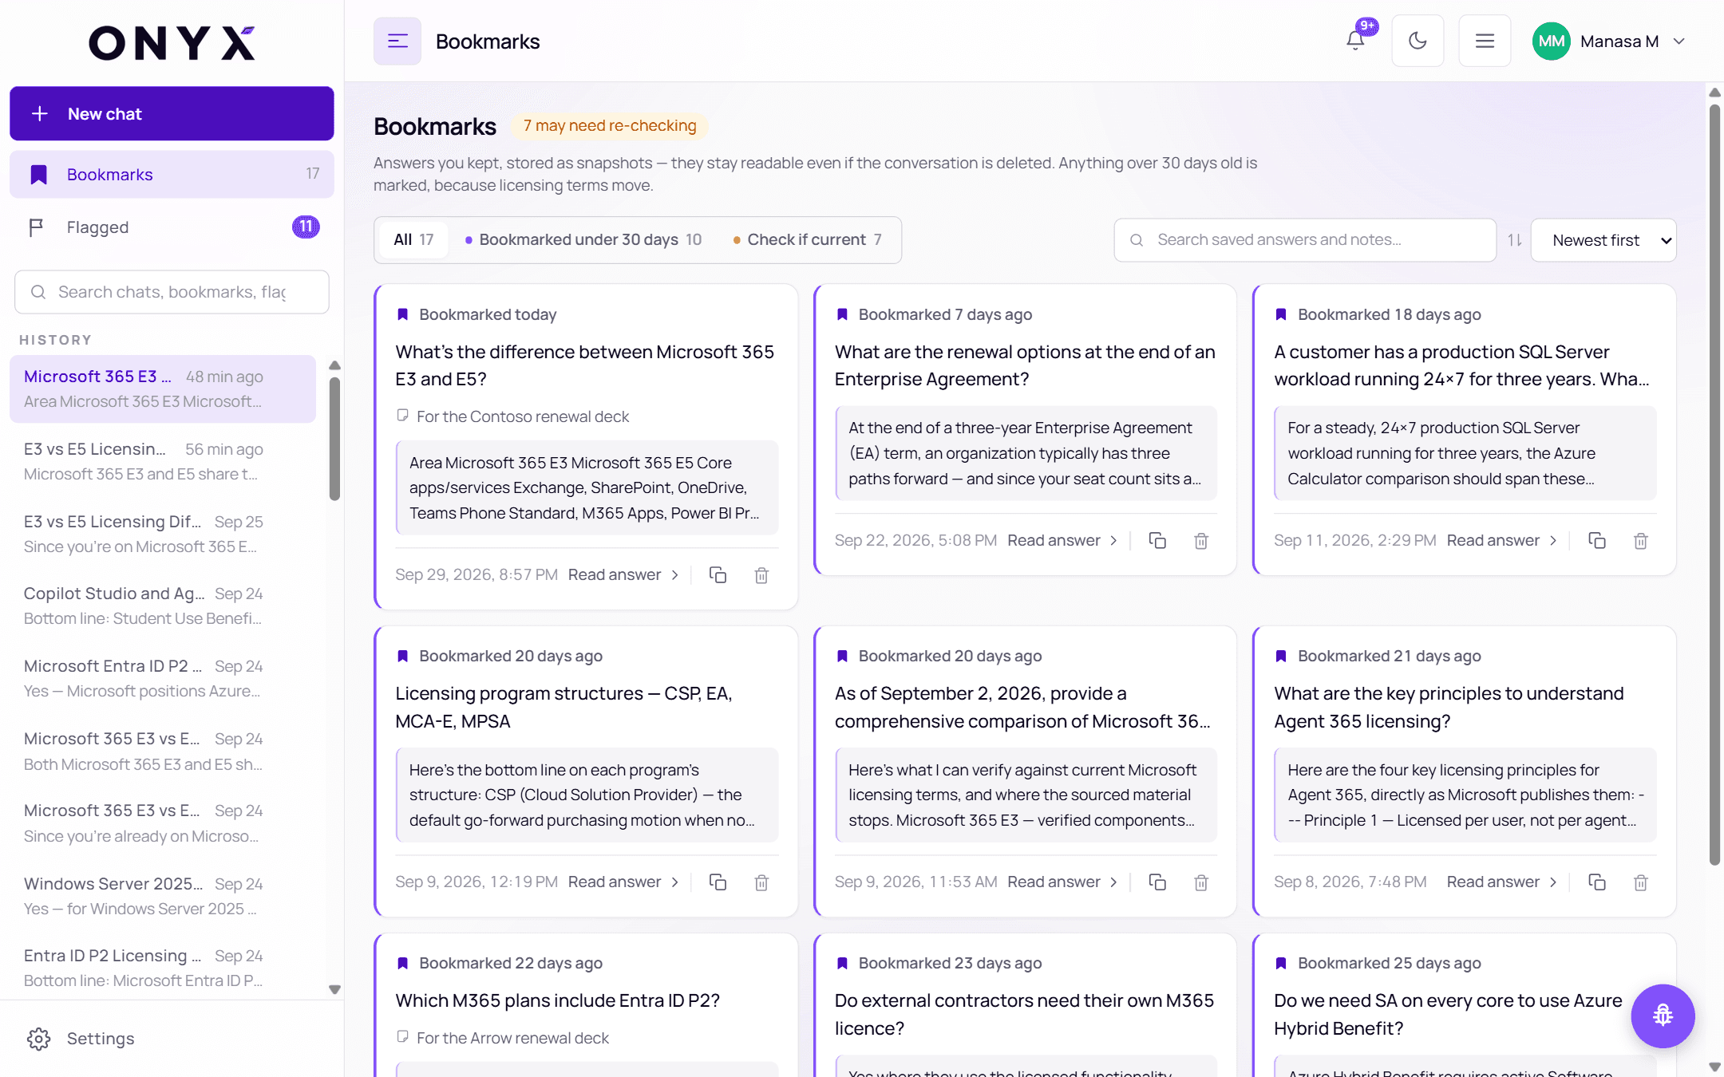Delete the Agent 365 licensing bookmark
1724x1077 pixels.
[1641, 882]
